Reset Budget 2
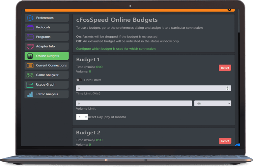Viewport: 253px width, 167px height. pyautogui.click(x=225, y=141)
